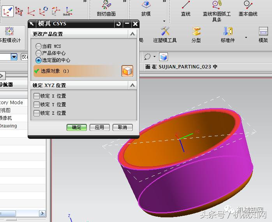The height and width of the screenshot is (222, 272).
Task: Select the lasso selection tool
Action: tap(147, 57)
